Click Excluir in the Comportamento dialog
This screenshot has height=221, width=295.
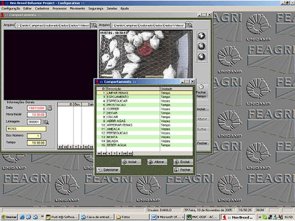[183, 162]
